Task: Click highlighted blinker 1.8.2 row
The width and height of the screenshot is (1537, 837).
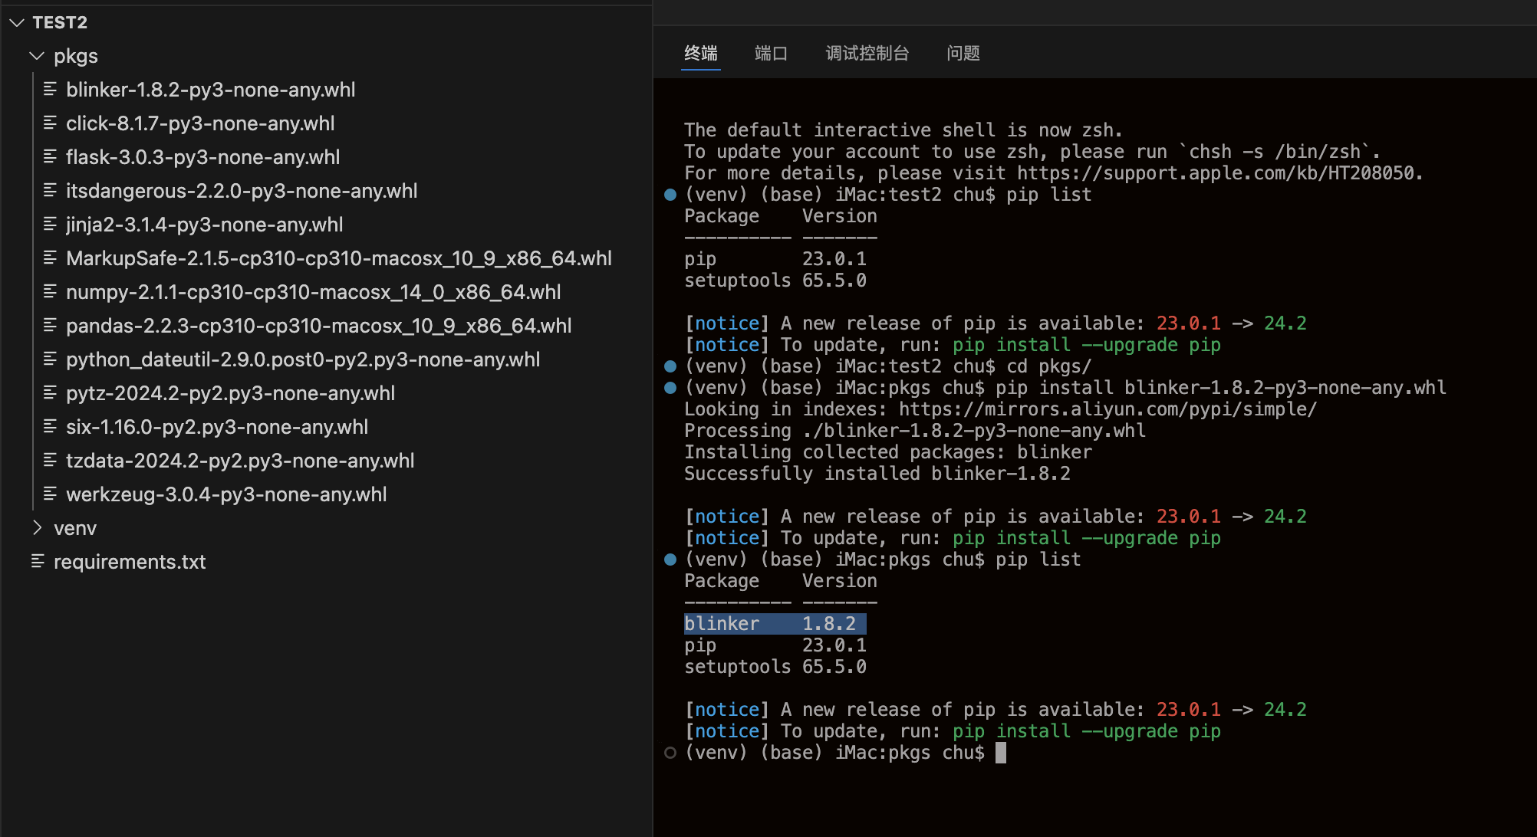Action: pos(775,624)
